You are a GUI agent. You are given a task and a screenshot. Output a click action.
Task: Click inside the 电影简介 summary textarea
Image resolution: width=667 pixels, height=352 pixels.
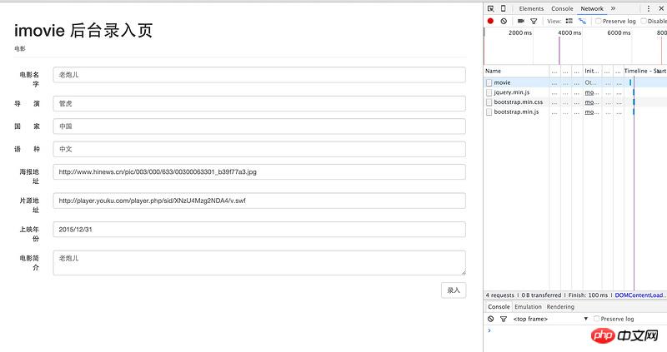point(259,262)
